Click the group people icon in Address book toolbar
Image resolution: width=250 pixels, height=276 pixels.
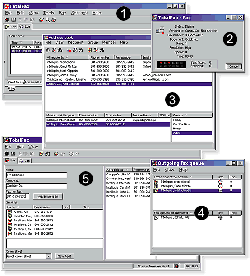(69, 51)
